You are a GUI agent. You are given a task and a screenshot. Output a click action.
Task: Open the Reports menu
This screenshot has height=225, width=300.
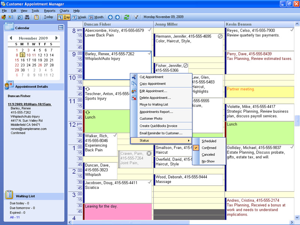(x=49, y=11)
